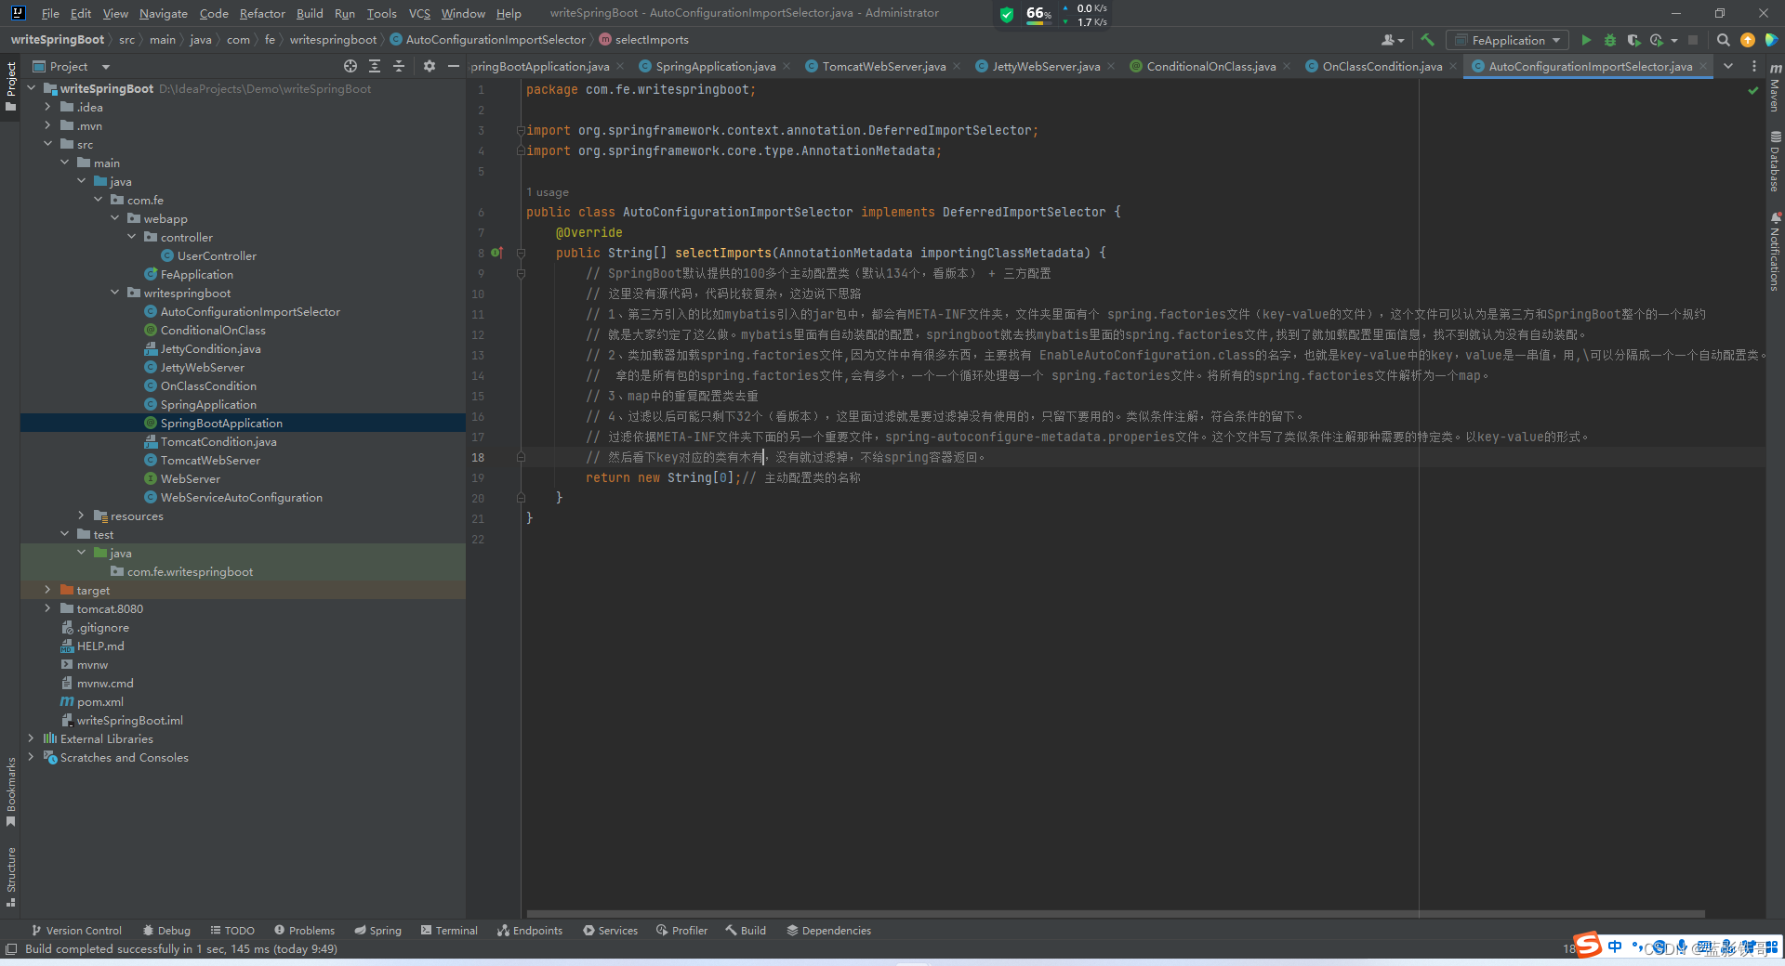Click the orange IDE update arrow icon
Viewport: 1785px width, 966px height.
(x=1748, y=40)
